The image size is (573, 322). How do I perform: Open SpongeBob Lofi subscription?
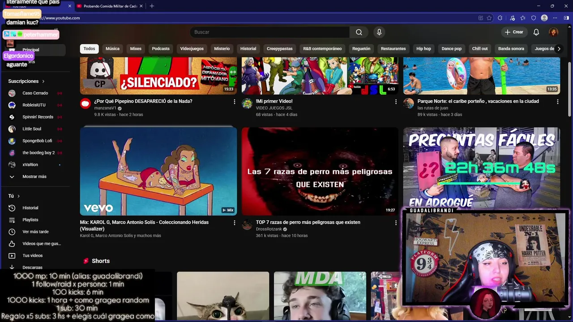point(36,141)
